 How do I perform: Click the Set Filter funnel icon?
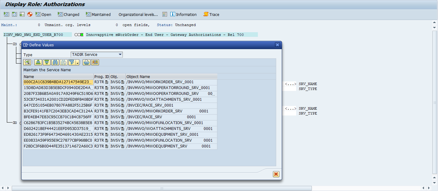(72, 62)
